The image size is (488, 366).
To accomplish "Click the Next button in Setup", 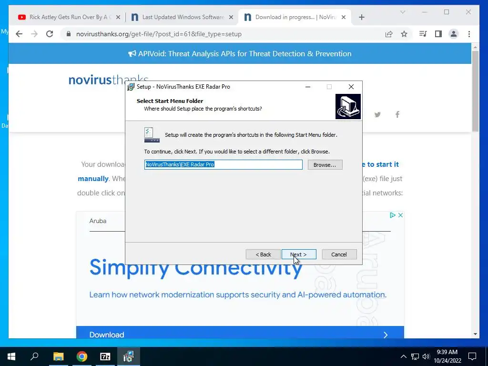I will pyautogui.click(x=299, y=254).
